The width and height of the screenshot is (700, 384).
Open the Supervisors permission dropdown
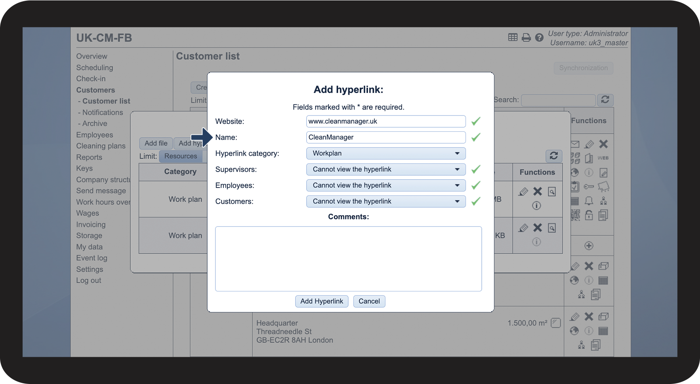[x=386, y=169]
